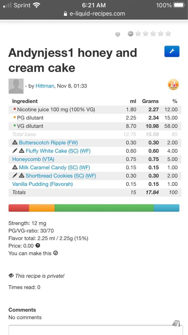Click the orange supporter badge icon
The image size is (188, 335).
tap(173, 85)
